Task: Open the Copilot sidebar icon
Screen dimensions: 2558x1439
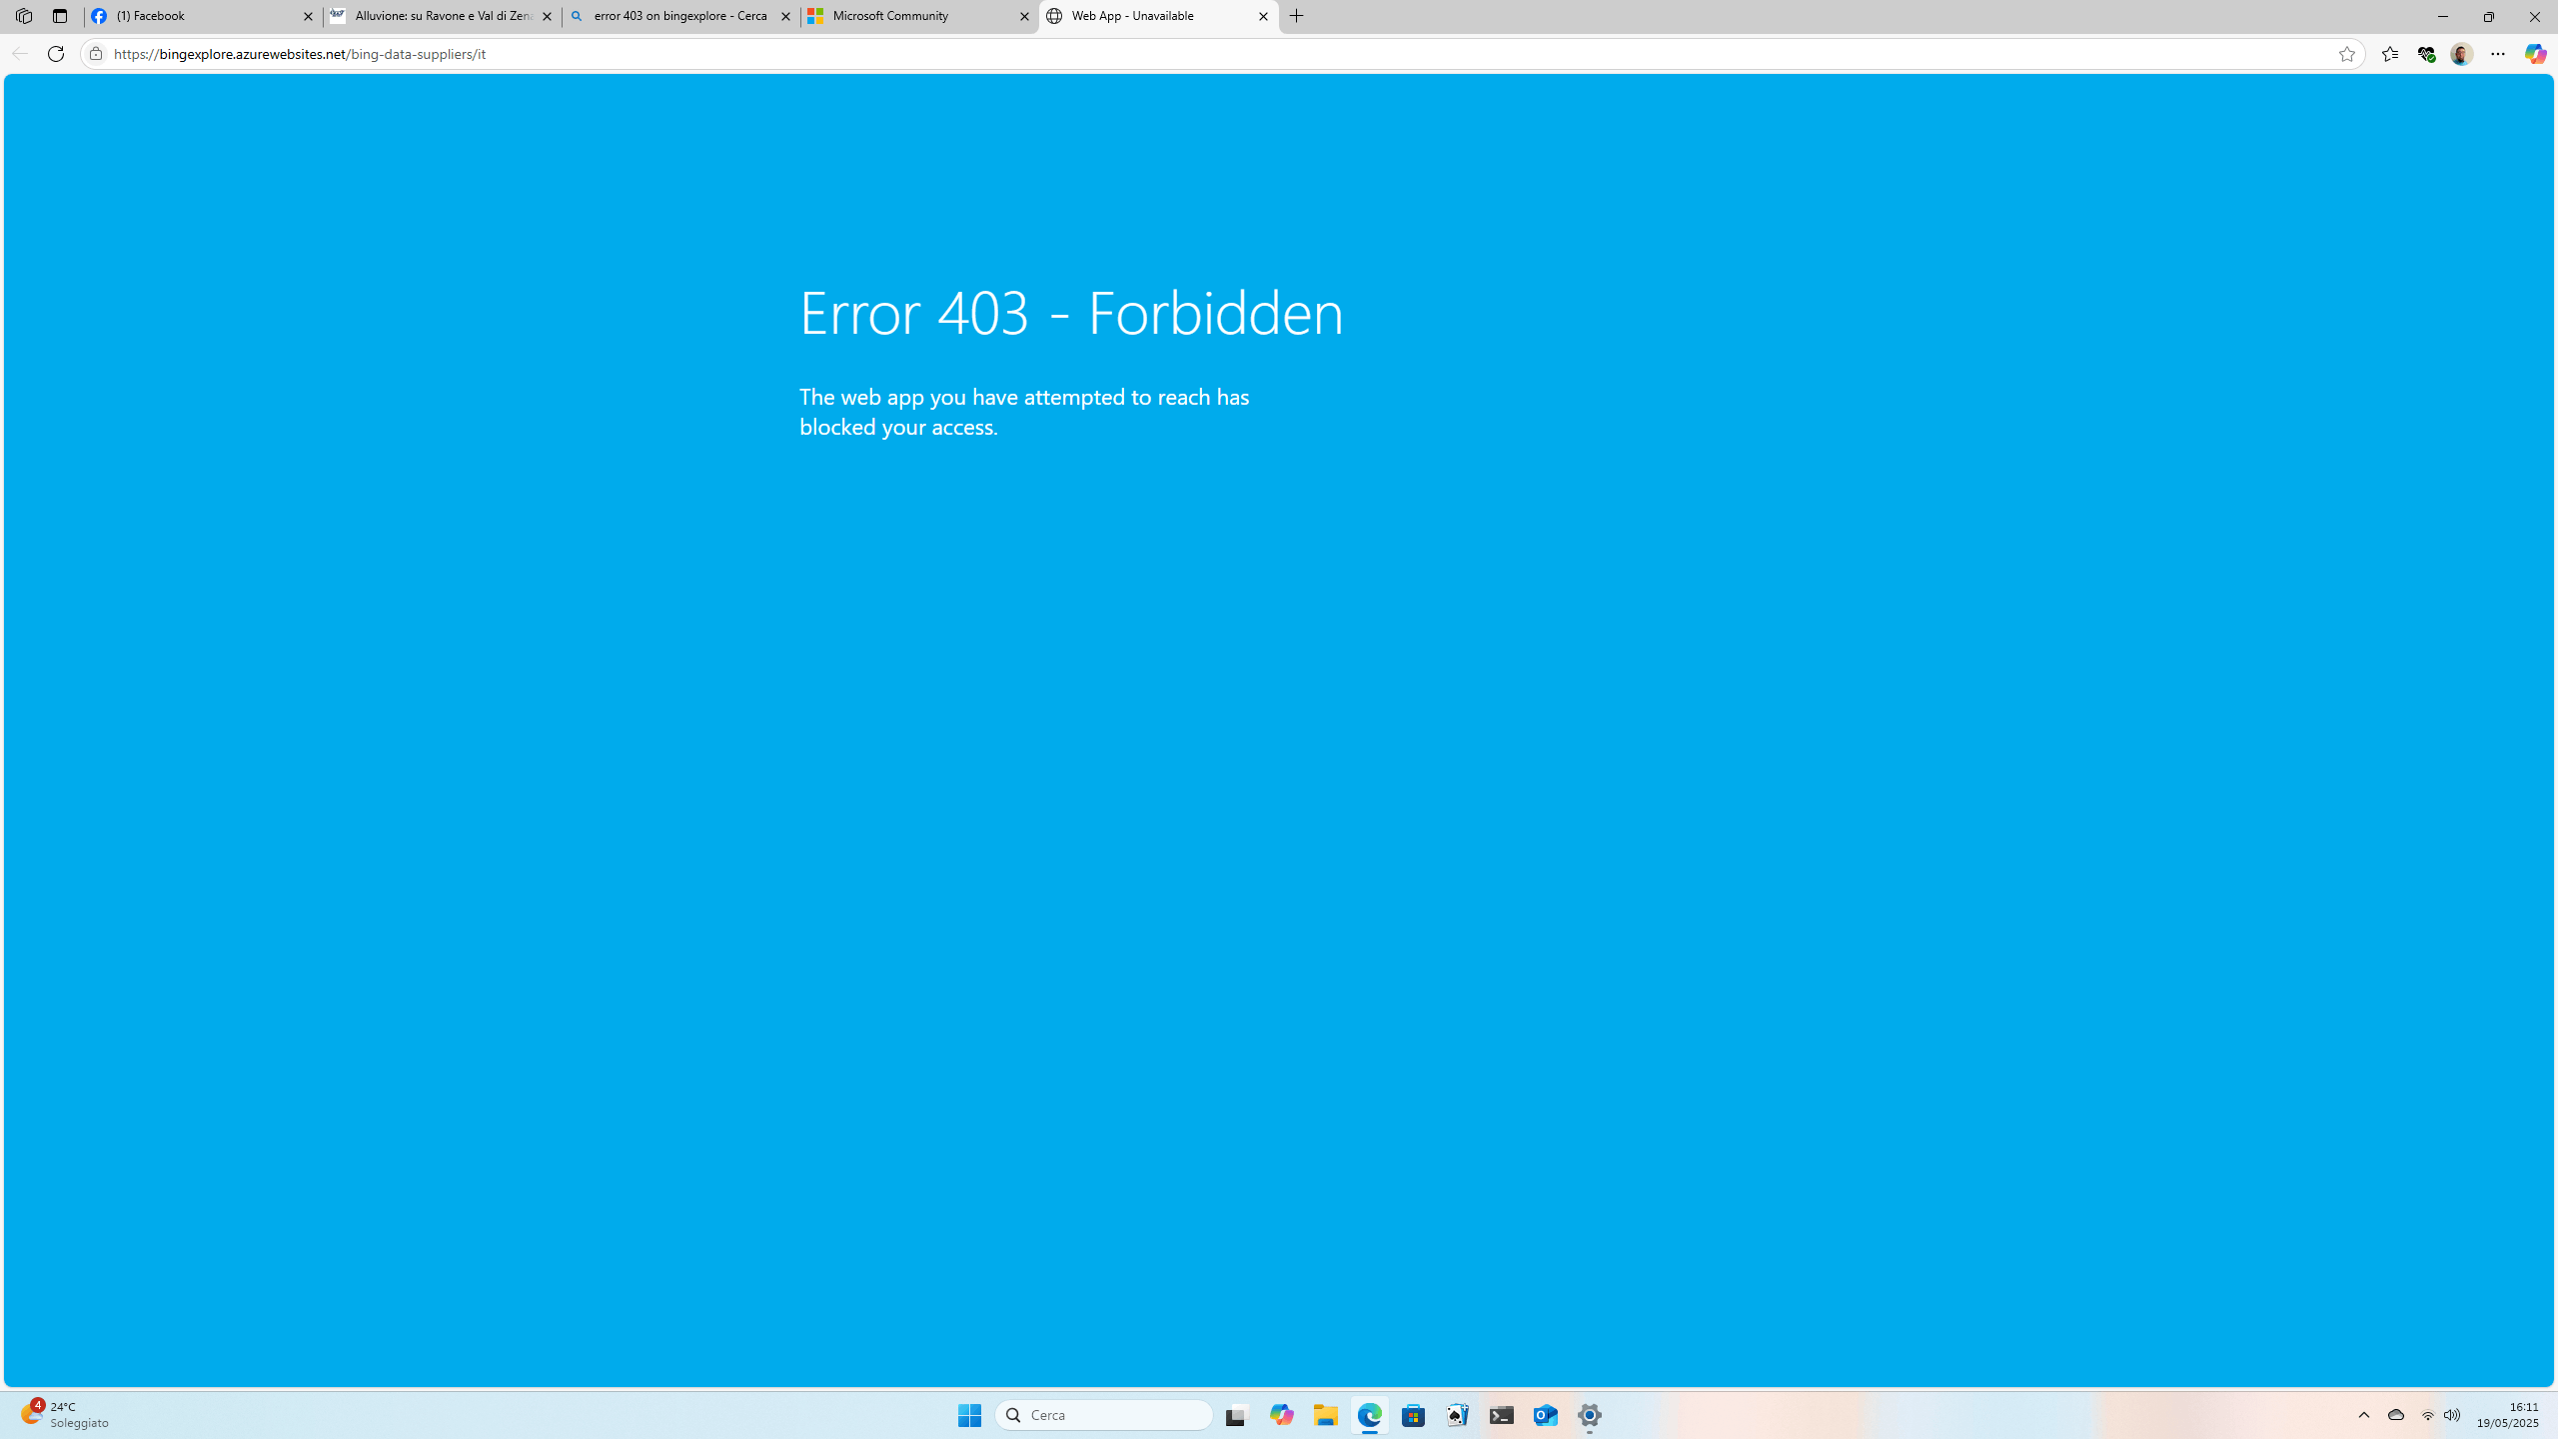Action: 2534,54
